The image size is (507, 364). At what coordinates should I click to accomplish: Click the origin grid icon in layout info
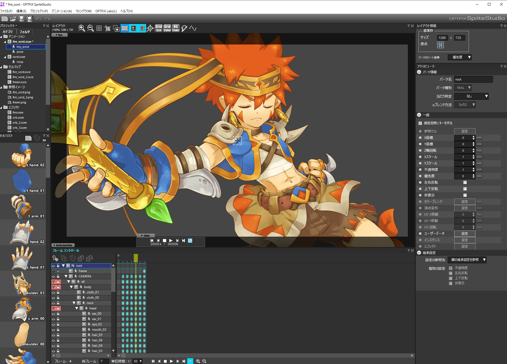pyautogui.click(x=440, y=45)
